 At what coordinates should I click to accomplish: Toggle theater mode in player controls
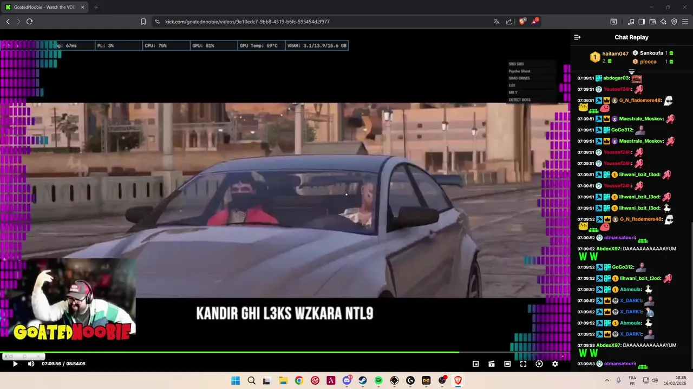pyautogui.click(x=507, y=364)
